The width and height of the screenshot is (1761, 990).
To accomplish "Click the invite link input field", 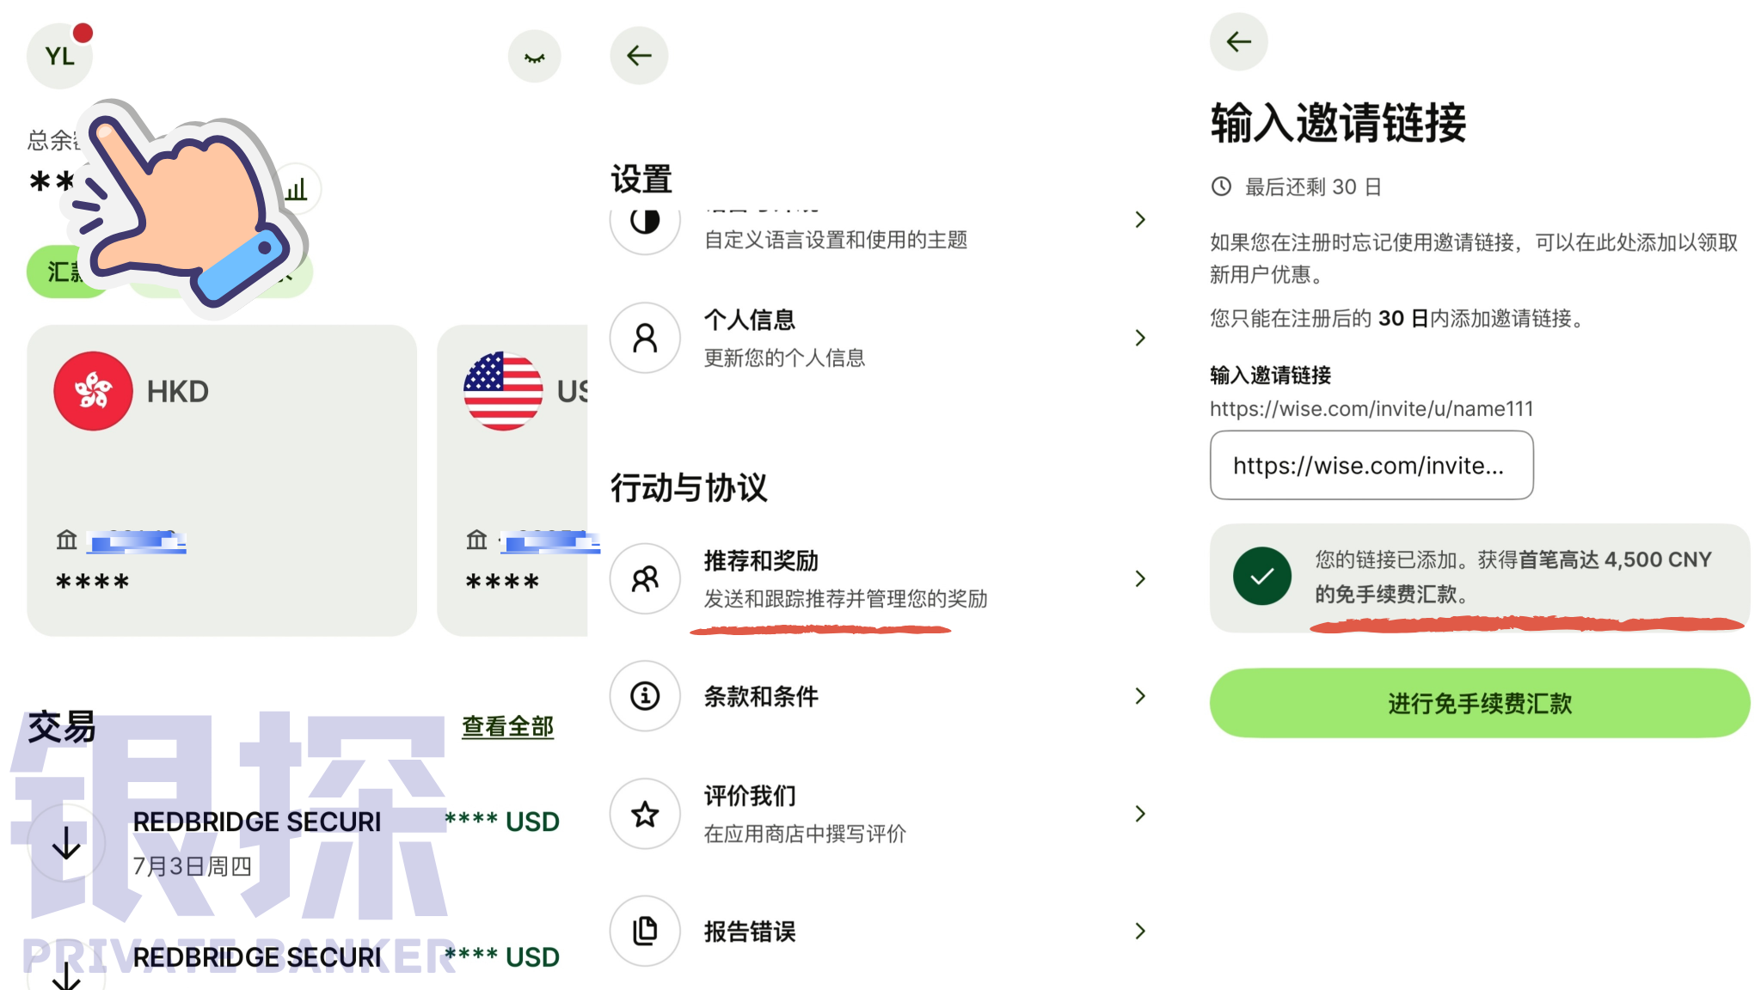I will [1371, 465].
